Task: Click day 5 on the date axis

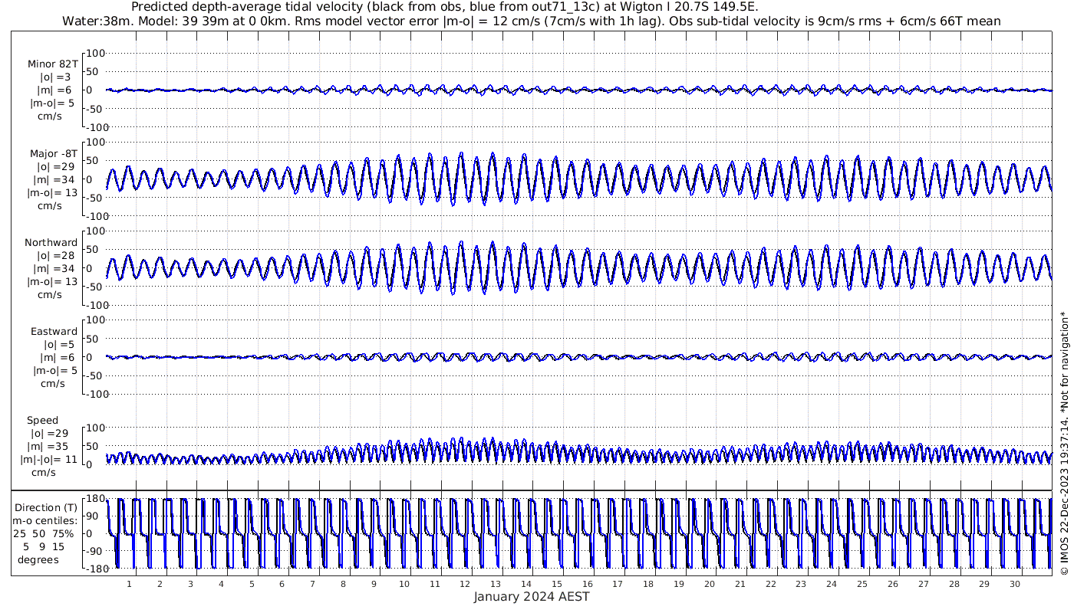Action: click(252, 584)
